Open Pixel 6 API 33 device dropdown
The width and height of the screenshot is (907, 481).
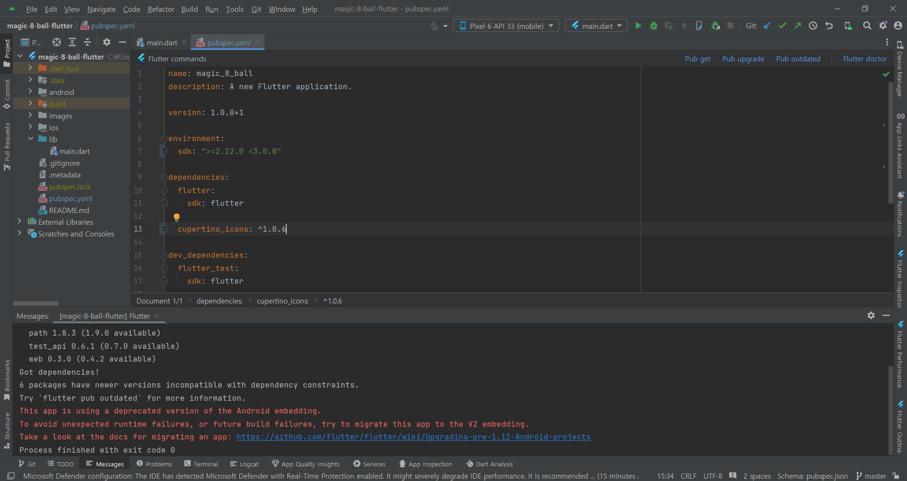click(506, 26)
